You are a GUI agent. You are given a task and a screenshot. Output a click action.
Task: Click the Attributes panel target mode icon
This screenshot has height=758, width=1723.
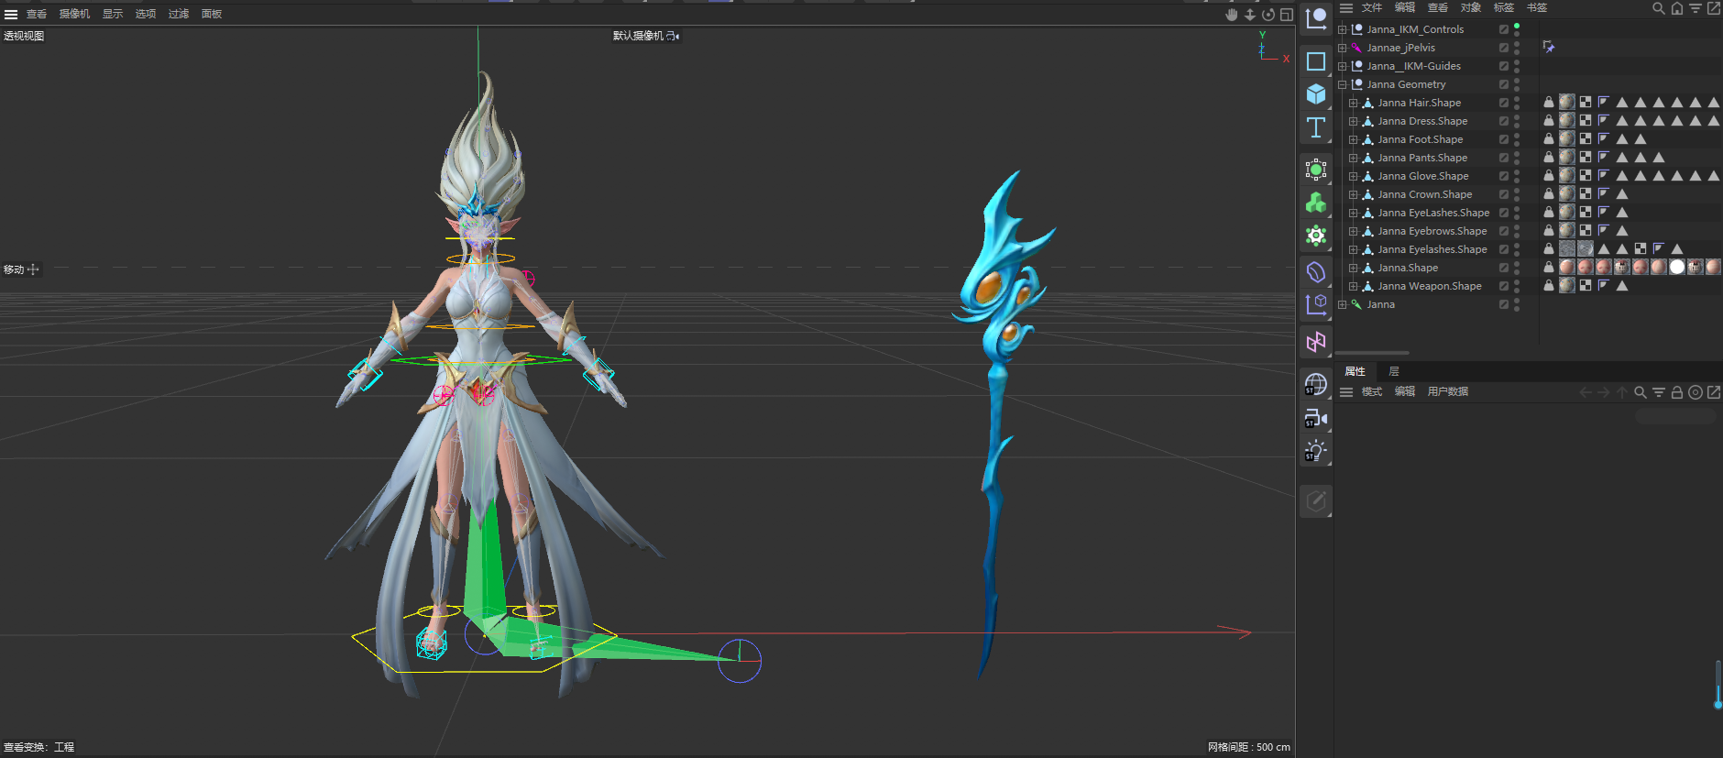(1696, 392)
